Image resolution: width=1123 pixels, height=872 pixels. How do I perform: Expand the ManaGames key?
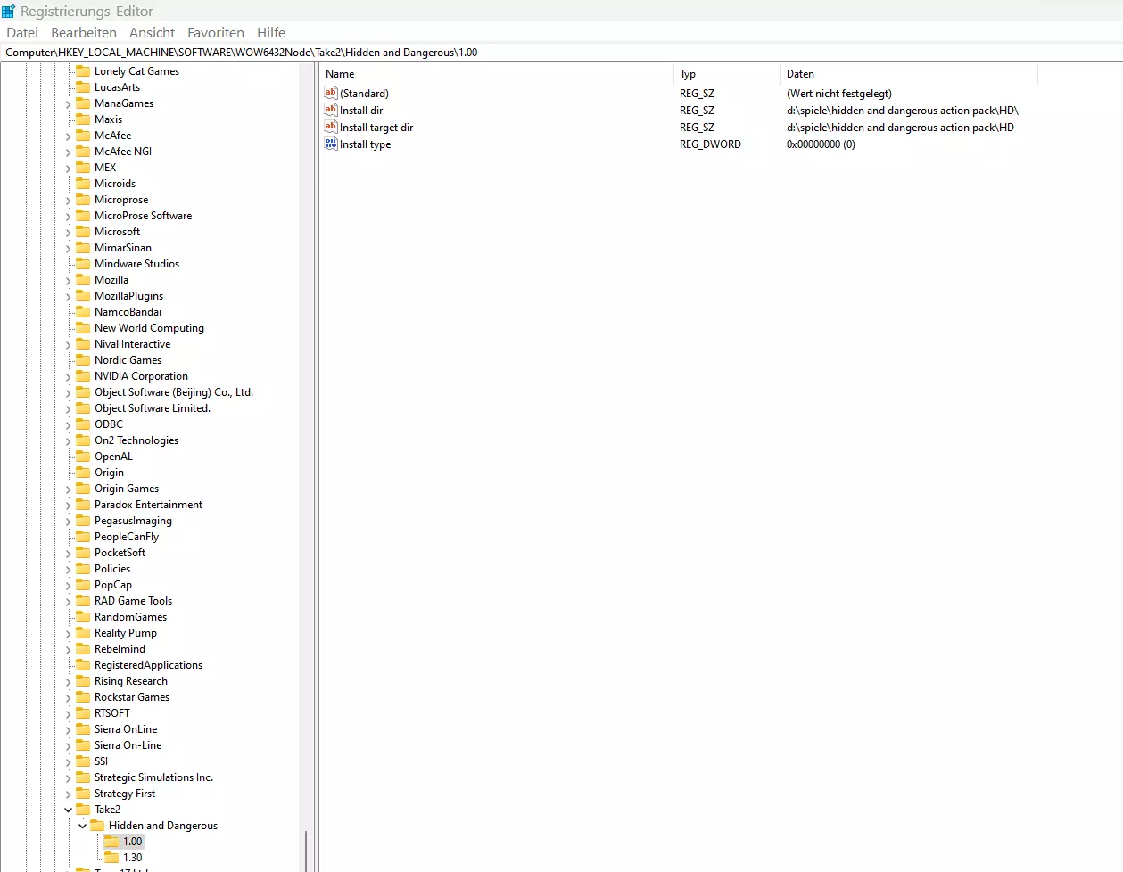click(x=68, y=103)
